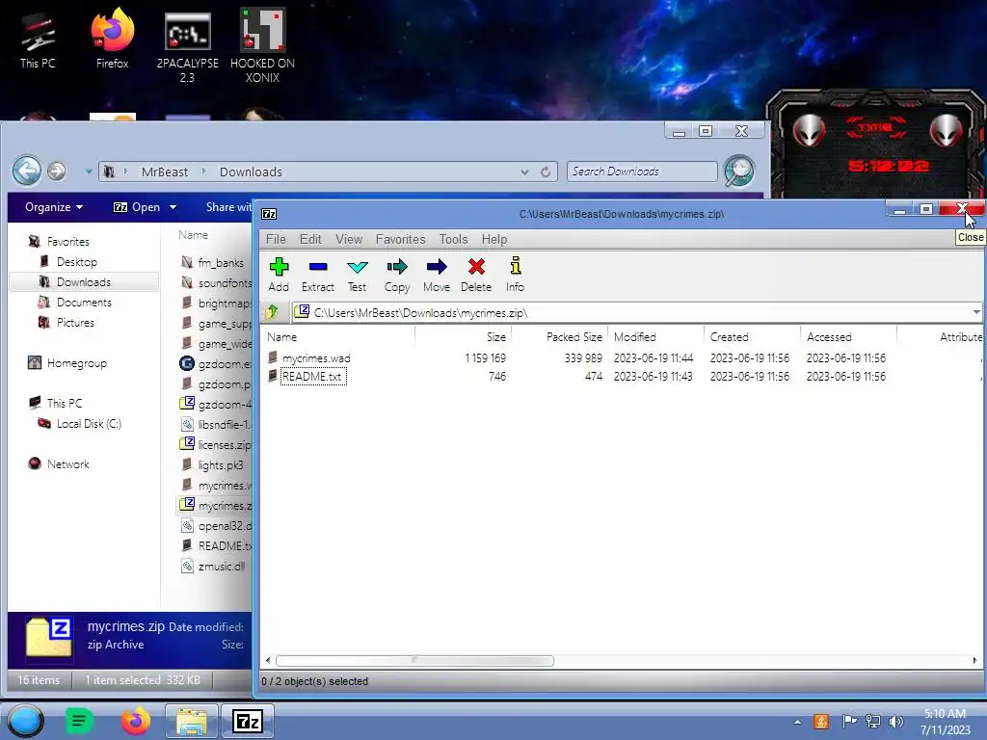Select Desktop in Explorer Favorites
This screenshot has height=740, width=987.
[x=77, y=262]
